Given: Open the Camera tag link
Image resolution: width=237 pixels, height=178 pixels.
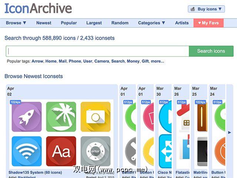Looking at the screenshot, I should pos(101,61).
